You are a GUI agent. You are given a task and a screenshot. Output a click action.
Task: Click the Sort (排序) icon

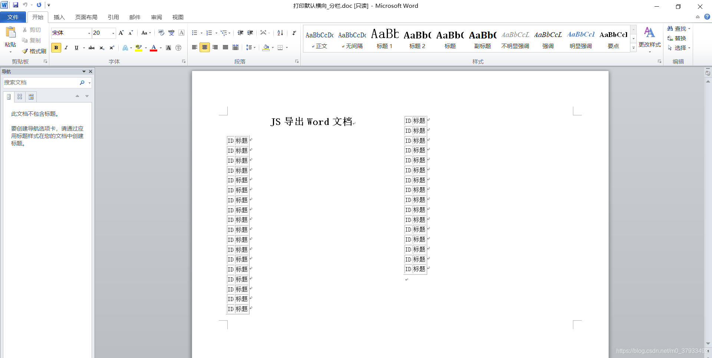pyautogui.click(x=280, y=33)
